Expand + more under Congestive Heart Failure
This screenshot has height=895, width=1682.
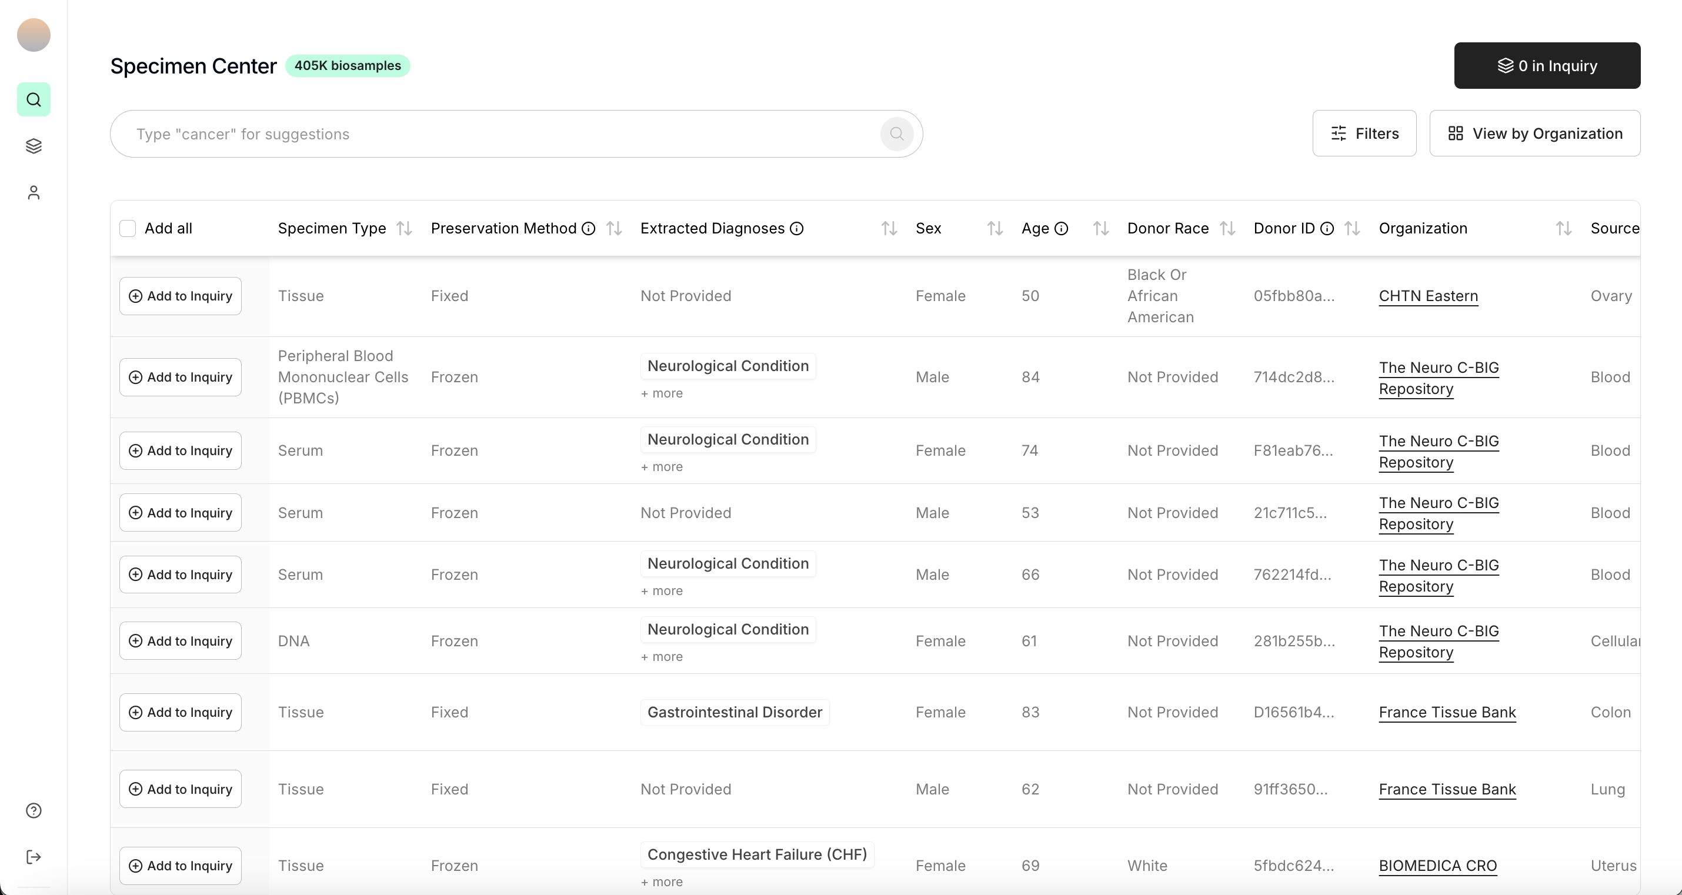[662, 883]
